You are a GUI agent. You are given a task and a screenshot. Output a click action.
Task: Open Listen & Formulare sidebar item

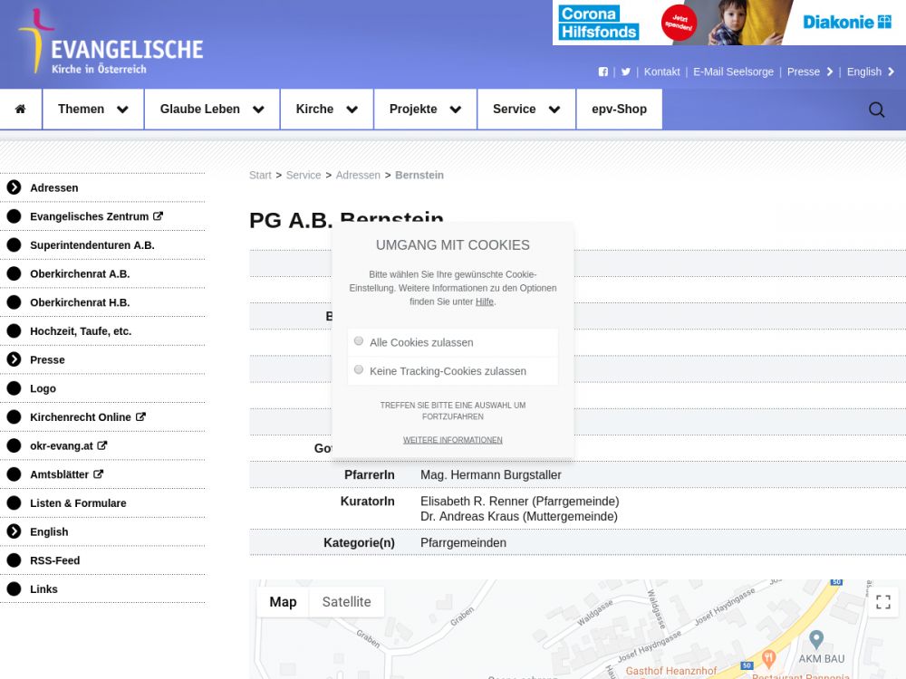coord(78,503)
